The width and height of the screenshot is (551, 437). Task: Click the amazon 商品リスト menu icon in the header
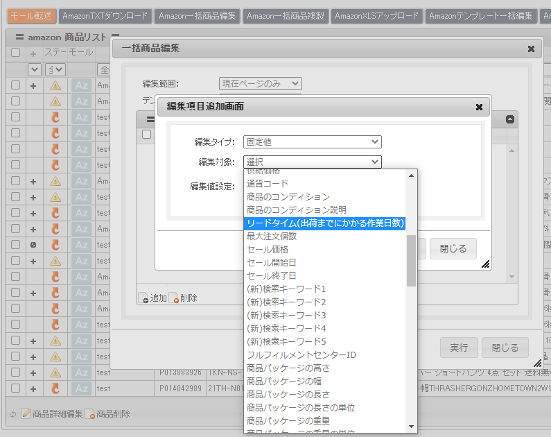coord(19,37)
